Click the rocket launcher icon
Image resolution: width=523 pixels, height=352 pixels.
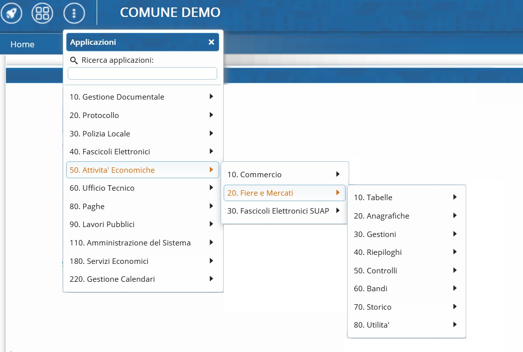click(11, 13)
